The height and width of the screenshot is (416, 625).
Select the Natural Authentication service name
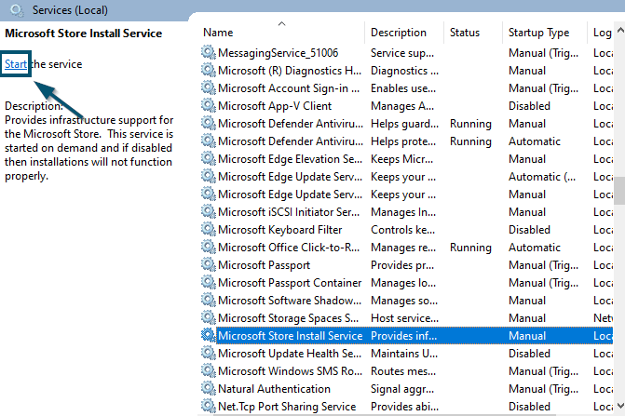274,388
